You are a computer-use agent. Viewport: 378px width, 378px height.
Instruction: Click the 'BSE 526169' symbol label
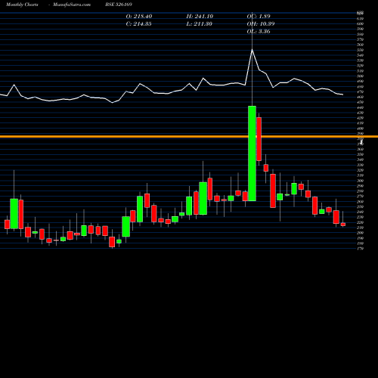[119, 5]
